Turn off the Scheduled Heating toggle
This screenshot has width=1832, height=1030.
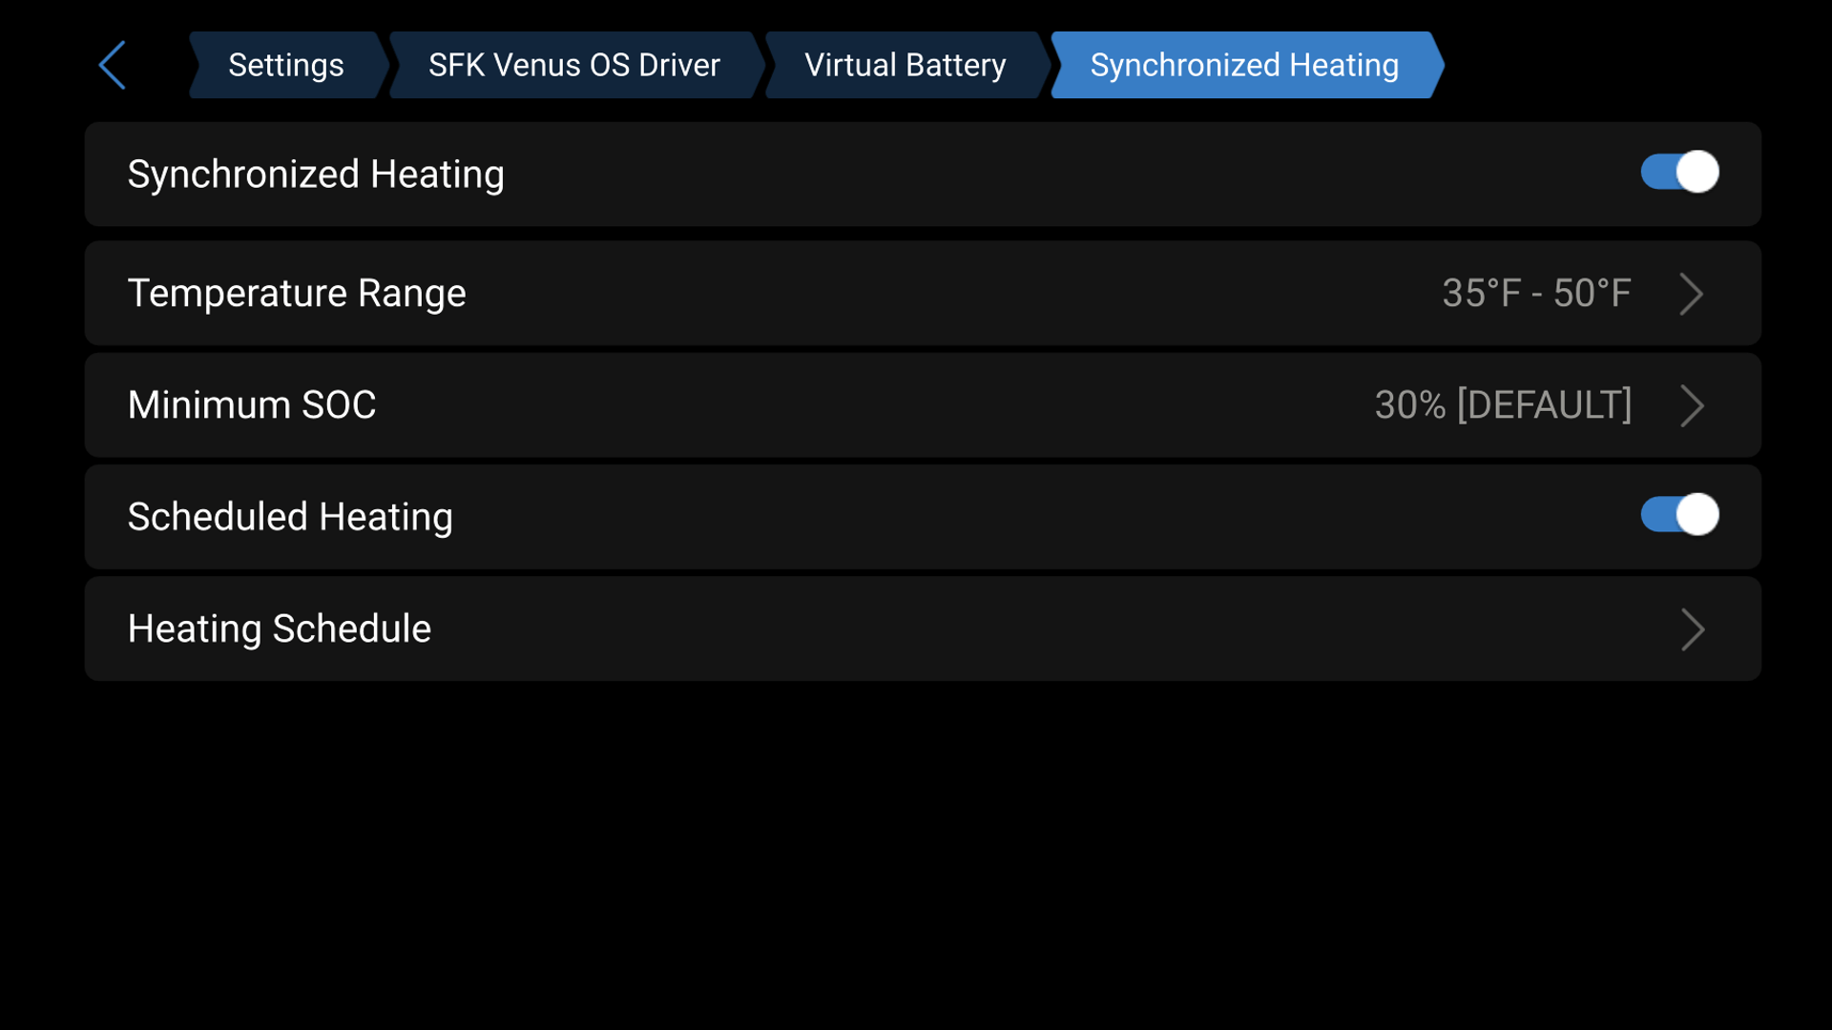click(1678, 516)
